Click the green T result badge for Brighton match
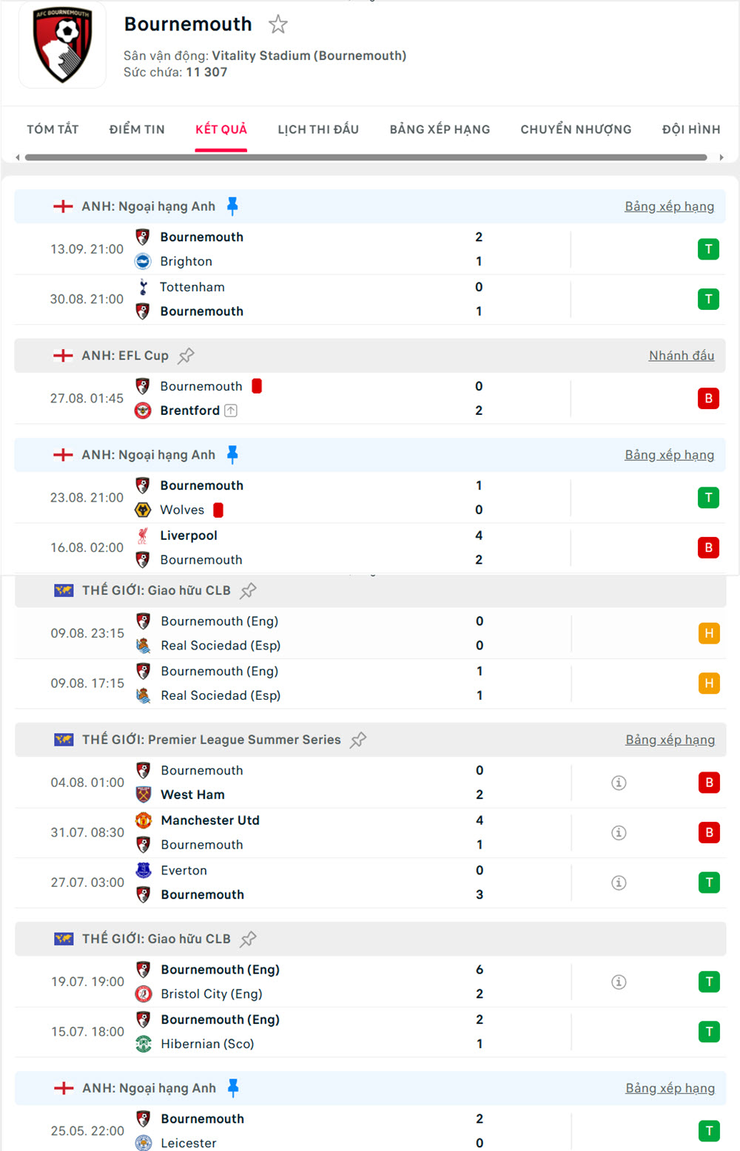Viewport: 740px width, 1151px height. (x=708, y=249)
